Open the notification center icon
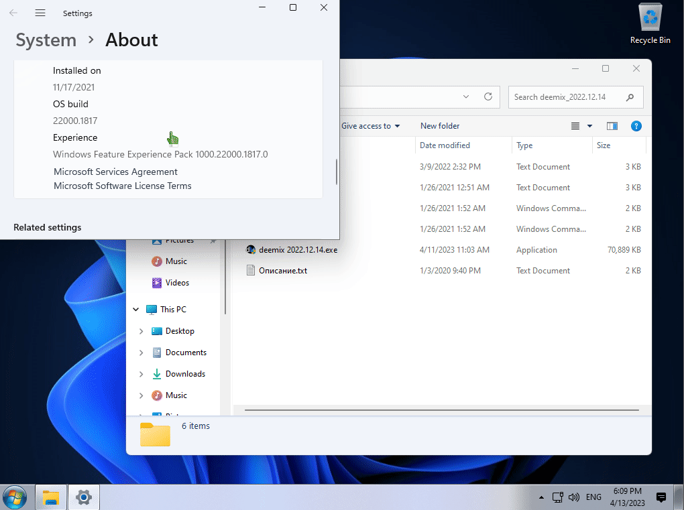Viewport: 684px width, 510px height. tap(661, 497)
